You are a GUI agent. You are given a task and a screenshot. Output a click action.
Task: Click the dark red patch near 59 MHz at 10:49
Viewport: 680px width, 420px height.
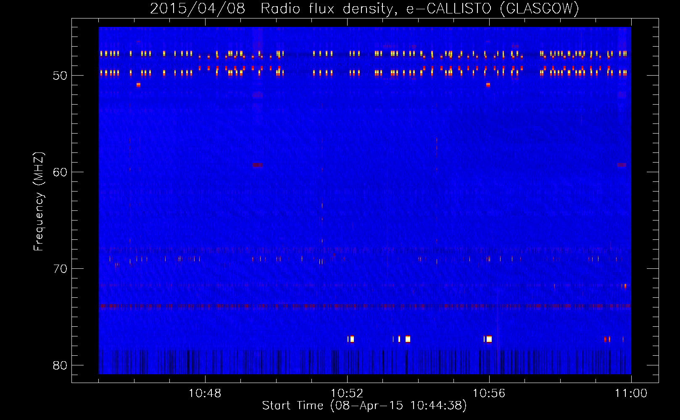click(258, 165)
